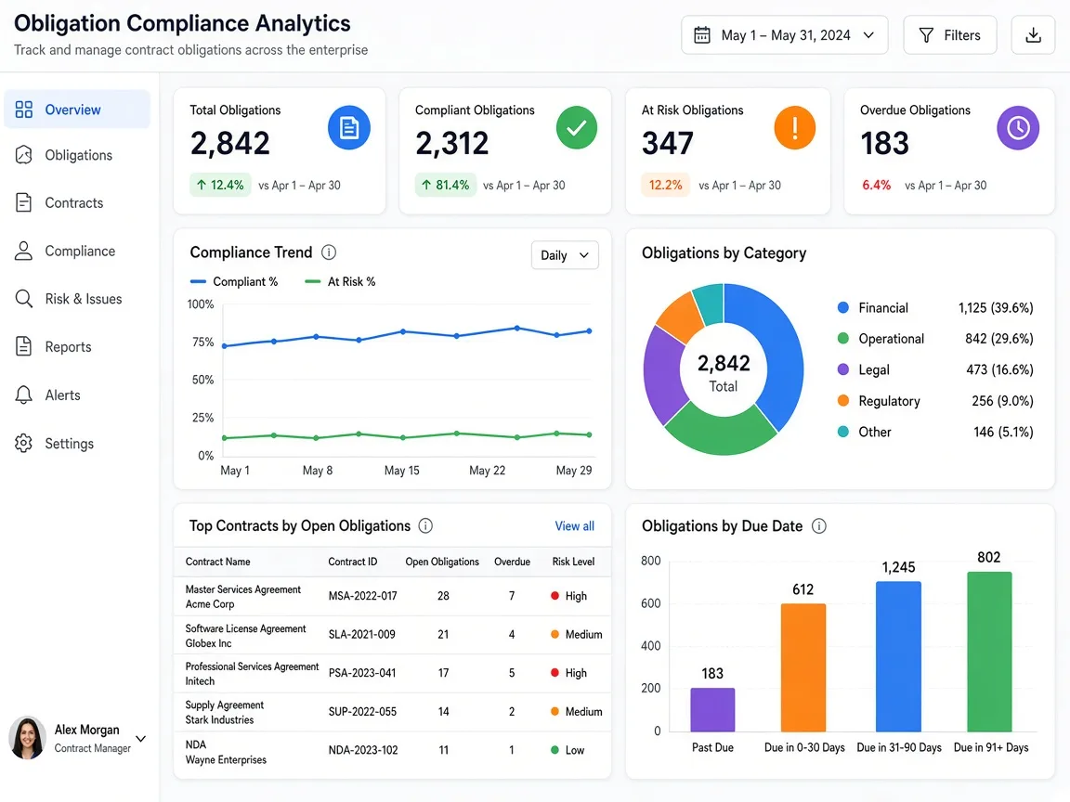Click the Master Services Agreement Acme Corp row
1070x802 pixels.
pos(392,597)
